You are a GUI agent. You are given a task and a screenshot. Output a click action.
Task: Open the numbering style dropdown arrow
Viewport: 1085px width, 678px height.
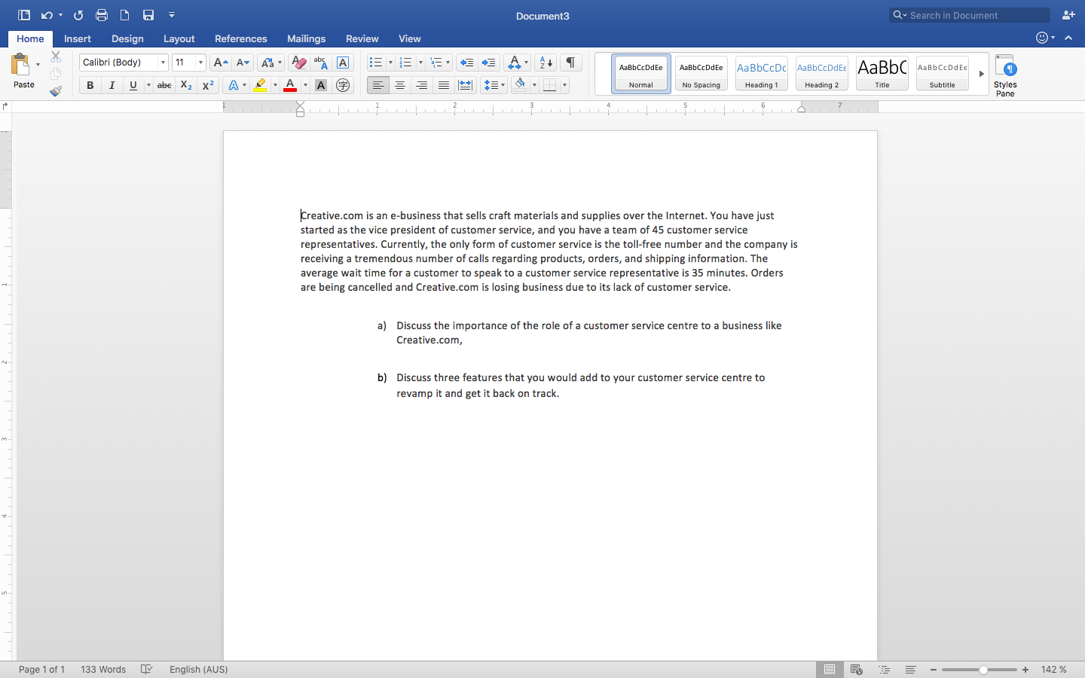(x=420, y=63)
